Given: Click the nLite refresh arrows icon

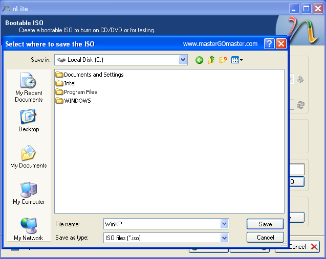Looking at the screenshot, I should point(300,105).
